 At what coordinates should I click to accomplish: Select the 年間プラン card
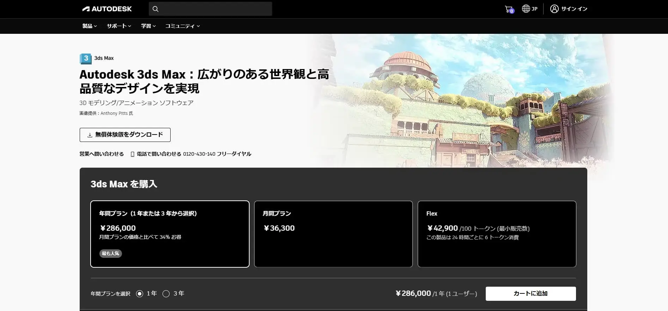[170, 234]
